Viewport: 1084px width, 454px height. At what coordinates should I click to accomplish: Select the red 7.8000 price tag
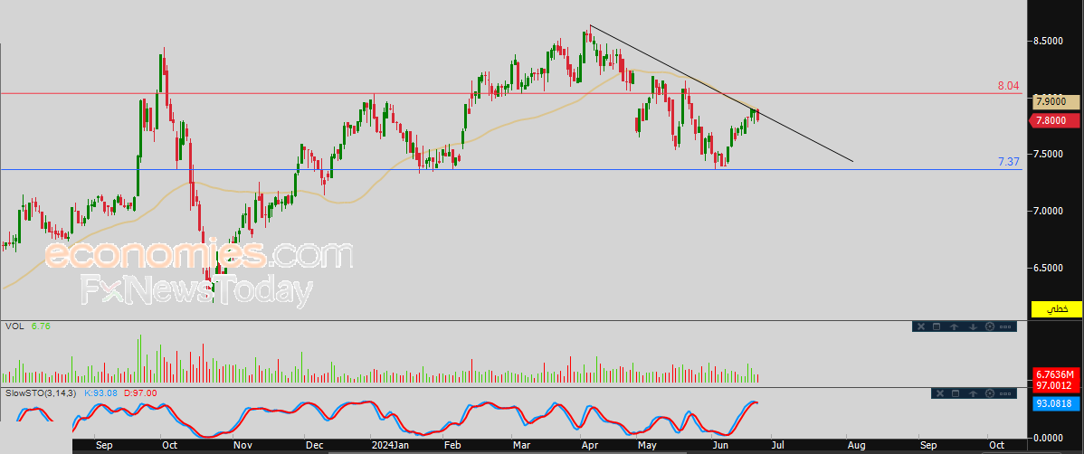tap(1056, 121)
